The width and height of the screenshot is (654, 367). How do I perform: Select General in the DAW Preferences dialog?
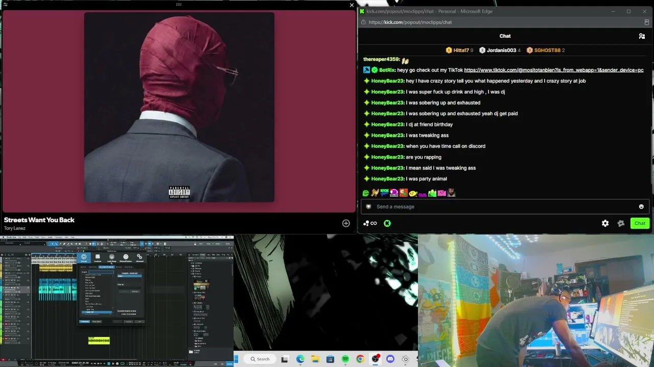point(84,258)
